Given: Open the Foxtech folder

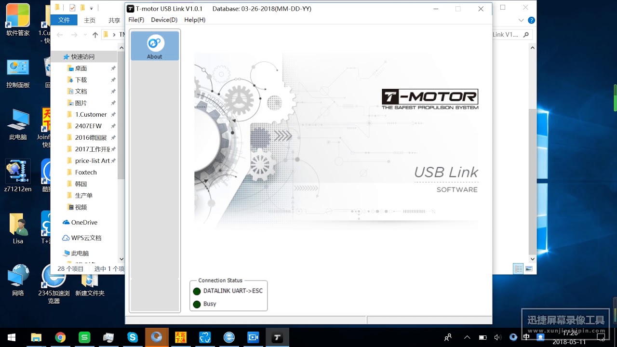Looking at the screenshot, I should pyautogui.click(x=86, y=173).
